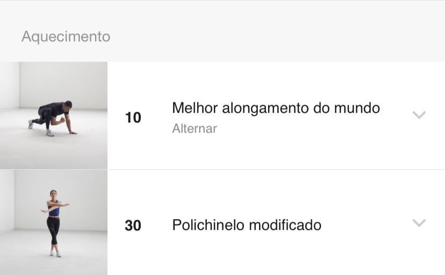Click the man's hand planted on floor
Screen dimensions: 445x275
73,132
